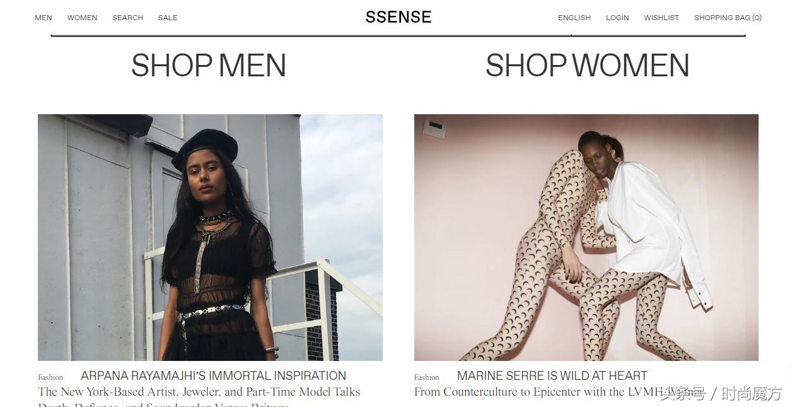The image size is (792, 407).
Task: Click the New York-Based Artist subtitle text
Action: (x=199, y=392)
